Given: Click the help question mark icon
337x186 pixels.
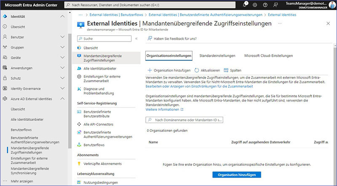Looking at the screenshot, I should pyautogui.click(x=264, y=5).
